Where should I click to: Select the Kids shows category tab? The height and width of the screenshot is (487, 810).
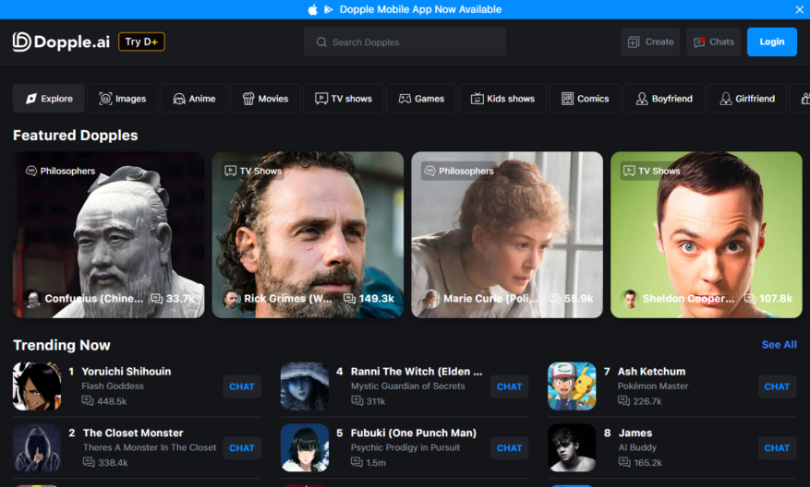(x=502, y=98)
